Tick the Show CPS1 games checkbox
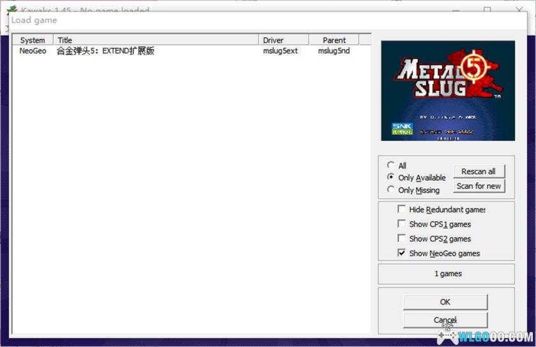Screen dimensions: 536x347 point(401,224)
